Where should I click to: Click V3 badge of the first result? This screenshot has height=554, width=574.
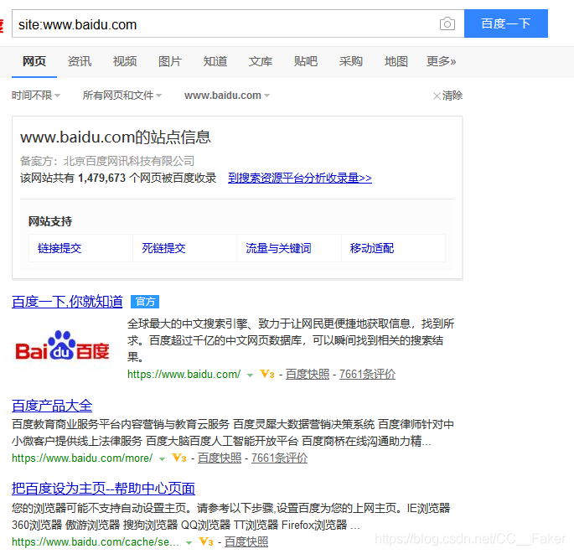(x=267, y=374)
